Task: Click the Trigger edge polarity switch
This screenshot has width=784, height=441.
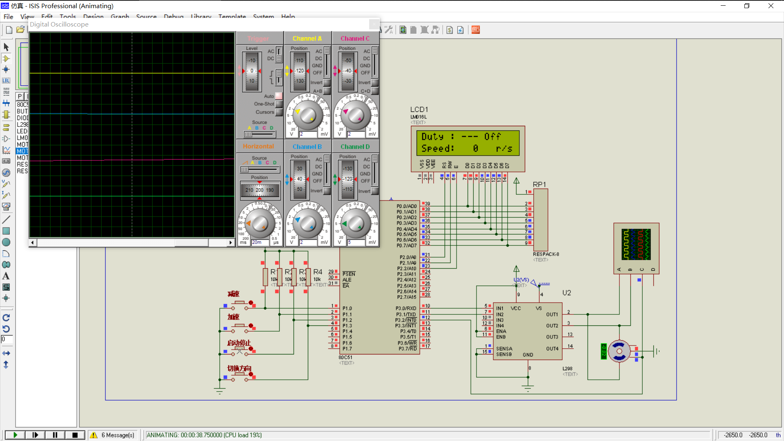Action: (278, 77)
